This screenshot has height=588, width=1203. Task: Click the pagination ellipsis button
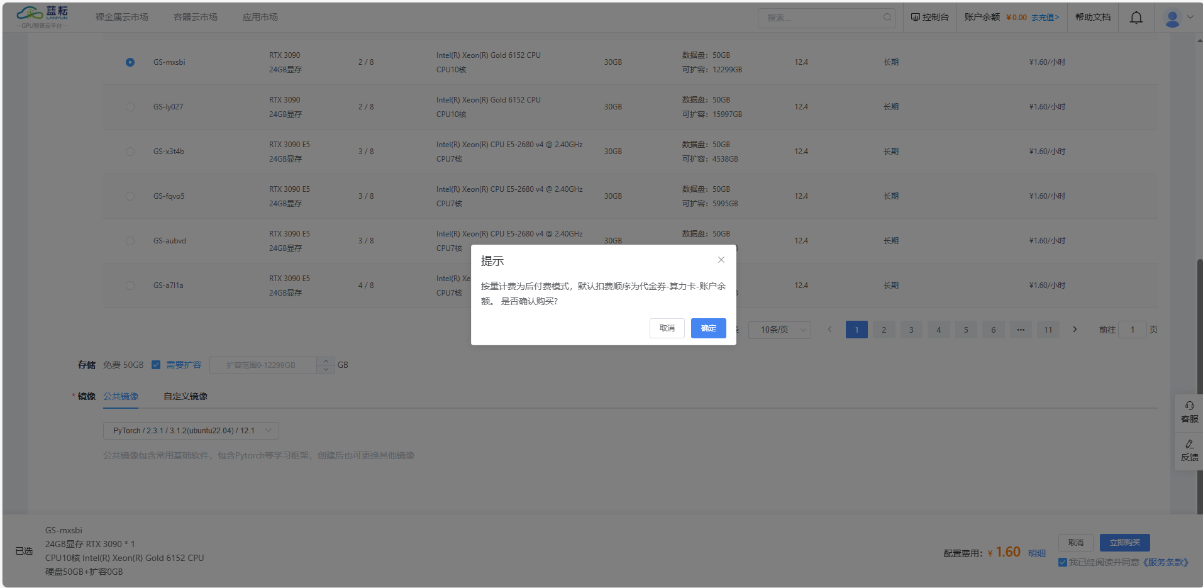pyautogui.click(x=1021, y=330)
